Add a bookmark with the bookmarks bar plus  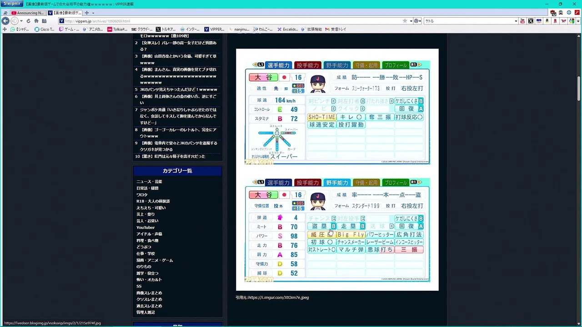[x=5, y=29]
